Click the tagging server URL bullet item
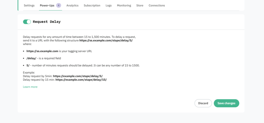 59,51
